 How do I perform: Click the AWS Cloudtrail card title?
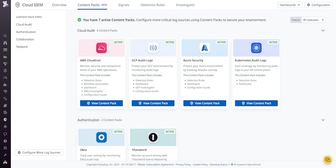tap(90, 60)
